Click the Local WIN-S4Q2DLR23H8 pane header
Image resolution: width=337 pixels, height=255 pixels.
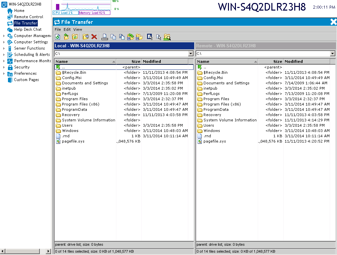point(124,46)
